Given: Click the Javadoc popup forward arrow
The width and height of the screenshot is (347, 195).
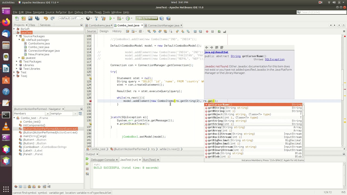Looking at the screenshot, I should 211,47.
